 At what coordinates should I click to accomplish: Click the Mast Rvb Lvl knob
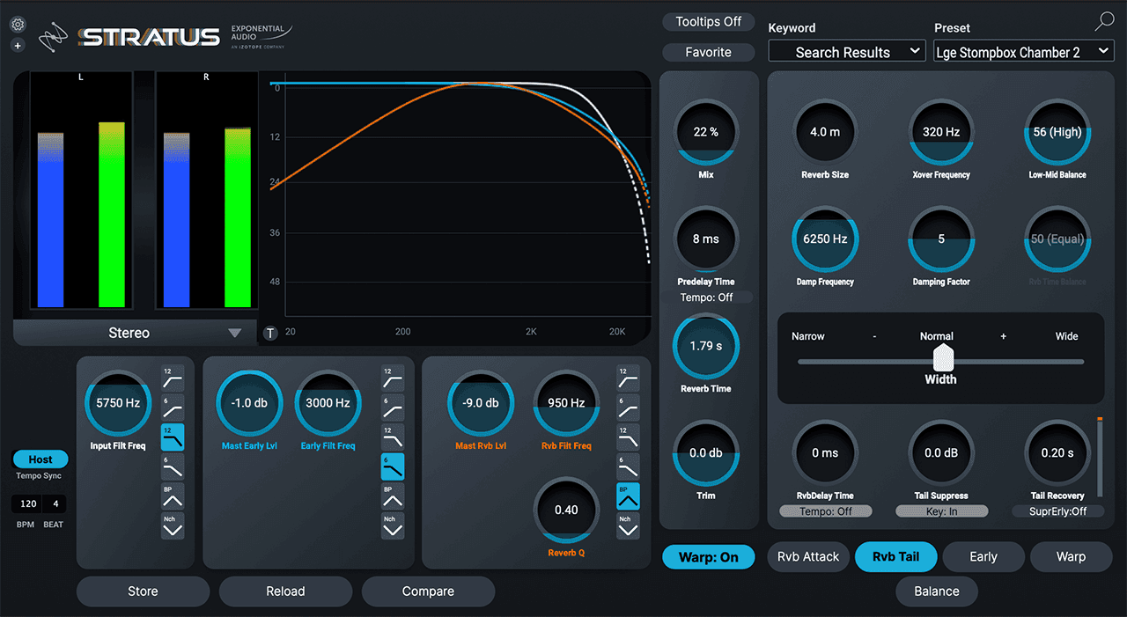pyautogui.click(x=481, y=403)
